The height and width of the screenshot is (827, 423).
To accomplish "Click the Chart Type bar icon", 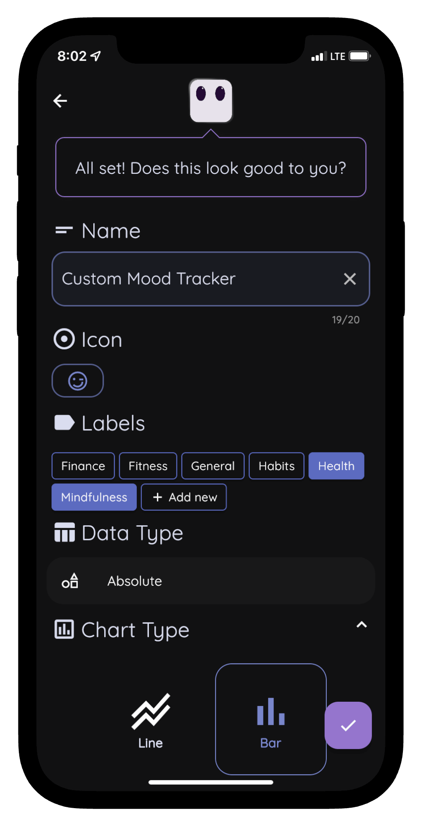I will click(63, 629).
